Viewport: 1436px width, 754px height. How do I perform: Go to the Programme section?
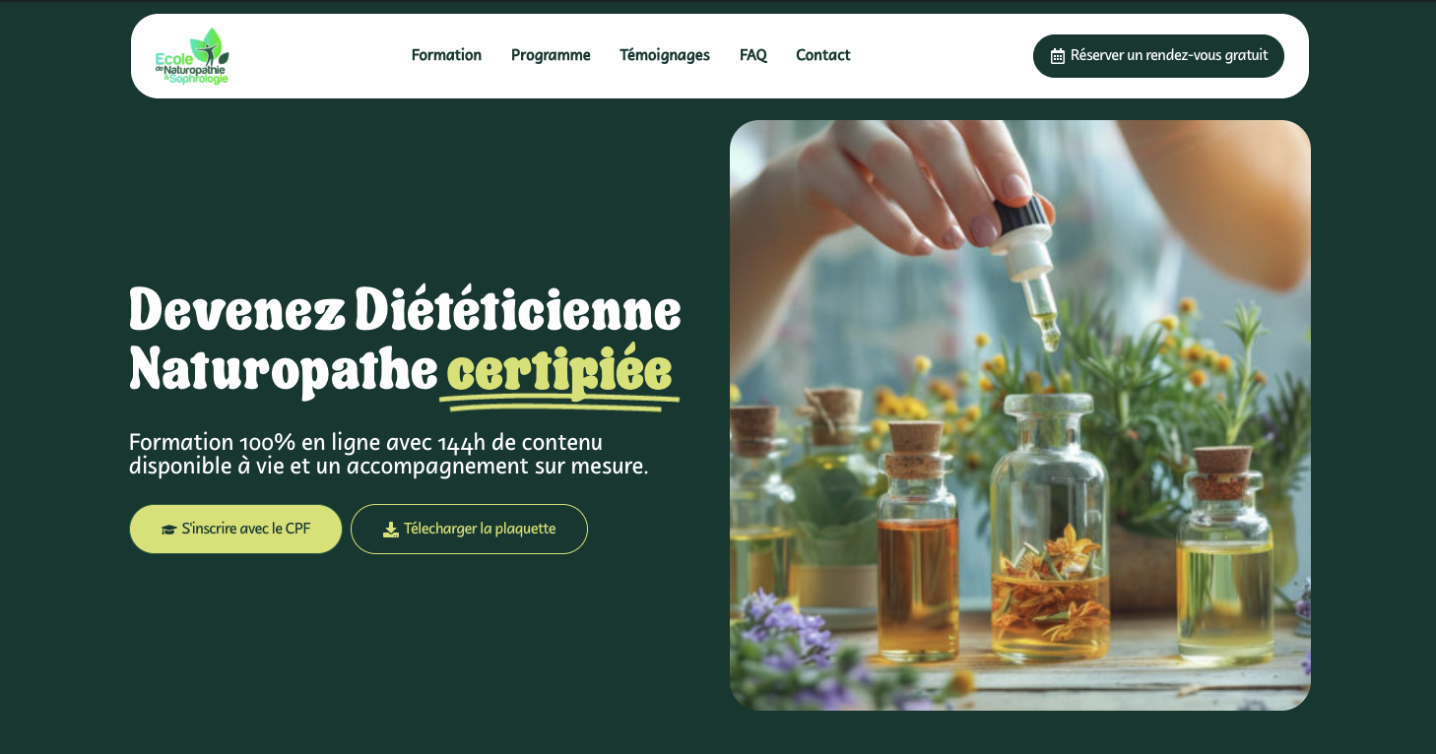pyautogui.click(x=551, y=55)
